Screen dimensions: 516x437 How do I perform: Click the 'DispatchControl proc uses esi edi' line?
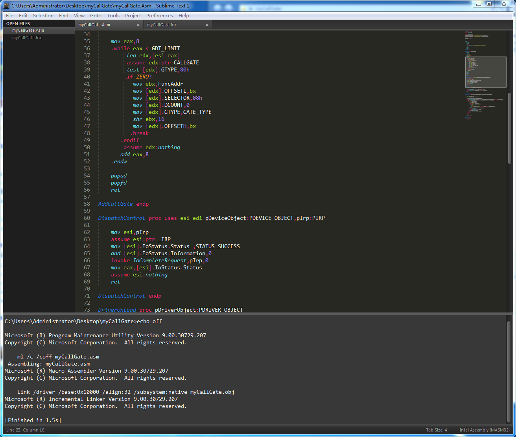pyautogui.click(x=212, y=218)
